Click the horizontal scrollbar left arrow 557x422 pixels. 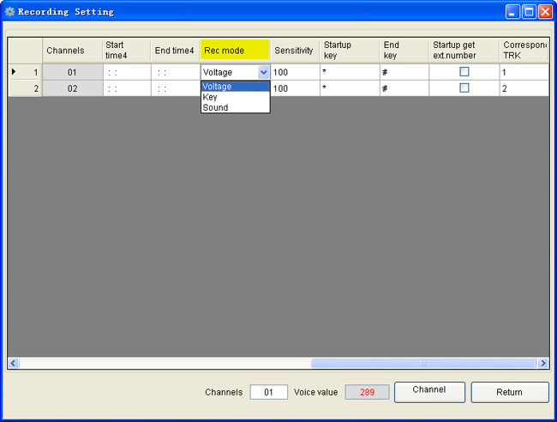click(13, 364)
